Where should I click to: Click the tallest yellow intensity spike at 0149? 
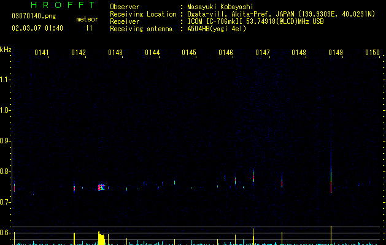pos(331,235)
